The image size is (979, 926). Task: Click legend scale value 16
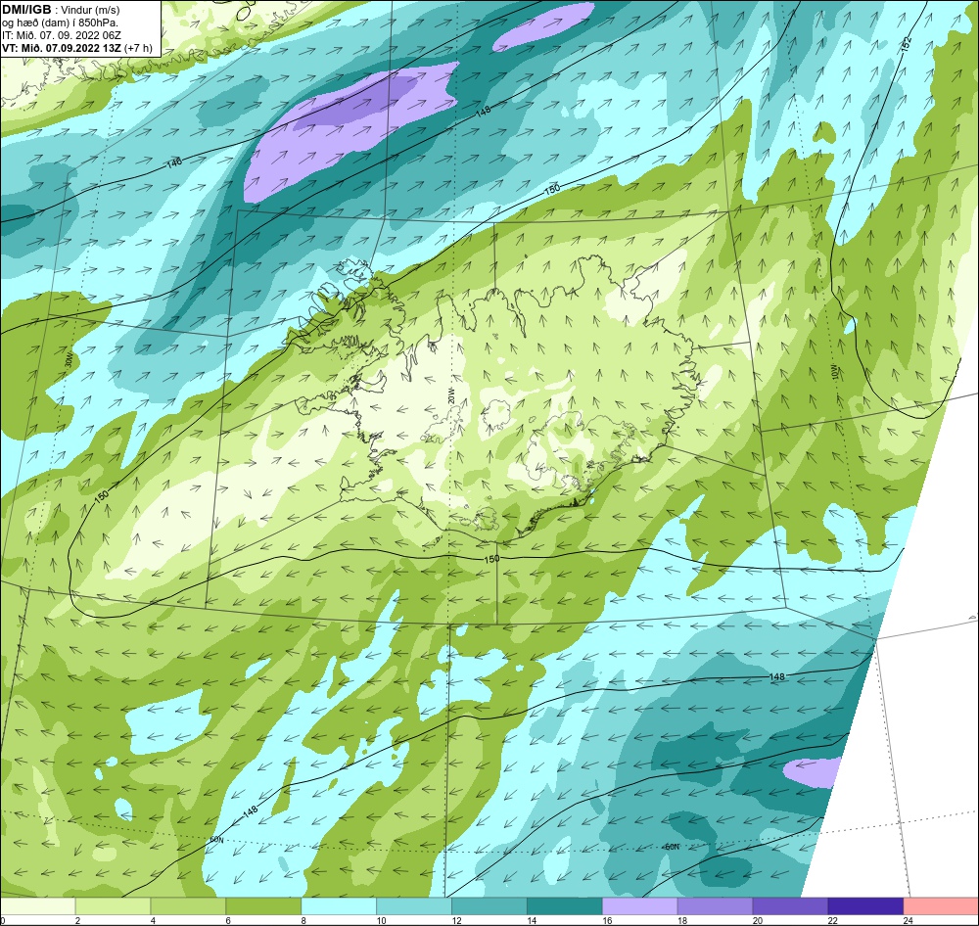coord(608,920)
